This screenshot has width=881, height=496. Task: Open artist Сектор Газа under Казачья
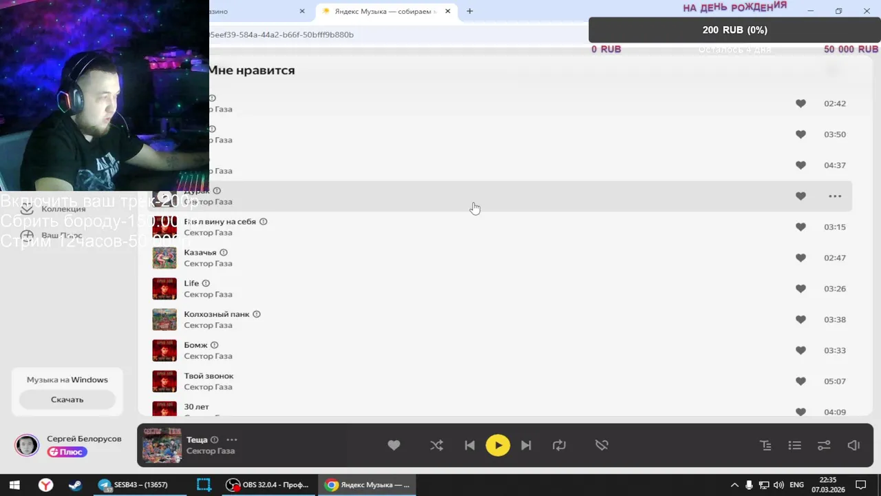click(x=208, y=263)
